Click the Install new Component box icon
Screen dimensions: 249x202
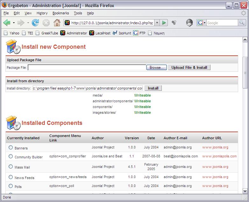13,47
